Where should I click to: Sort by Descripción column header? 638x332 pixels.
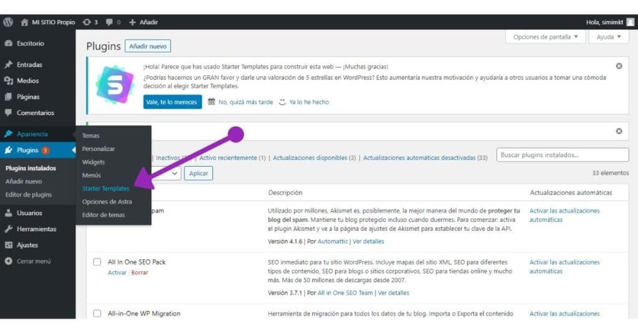pos(285,193)
